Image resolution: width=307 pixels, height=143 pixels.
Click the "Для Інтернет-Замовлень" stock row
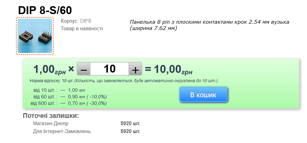point(62,131)
